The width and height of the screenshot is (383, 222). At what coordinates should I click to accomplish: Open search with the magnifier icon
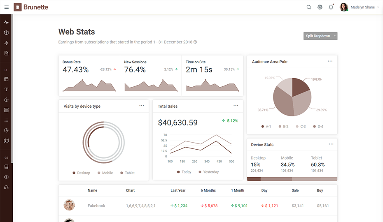(309, 7)
